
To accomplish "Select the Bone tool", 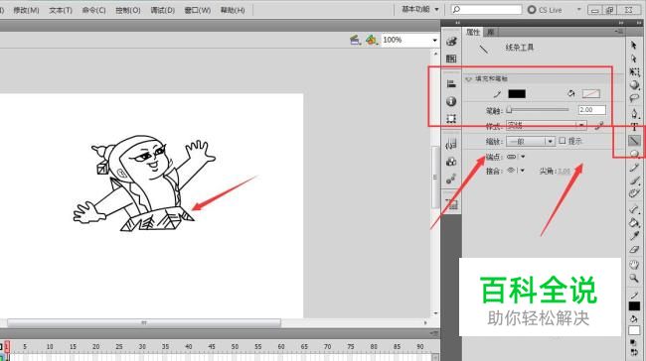I will pos(634,209).
